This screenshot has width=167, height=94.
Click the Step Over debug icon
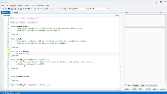pyautogui.click(x=57, y=9)
